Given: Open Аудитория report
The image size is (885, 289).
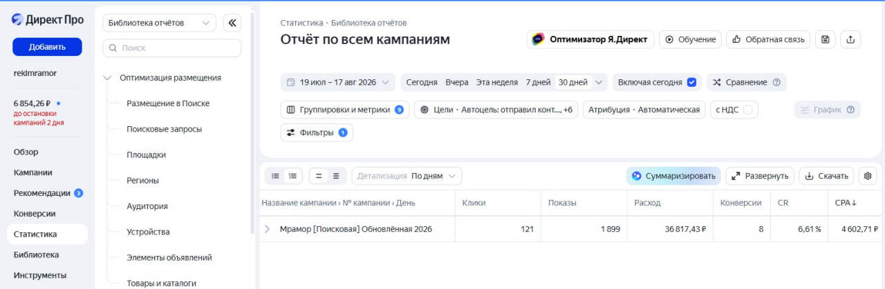Looking at the screenshot, I should click(x=147, y=206).
